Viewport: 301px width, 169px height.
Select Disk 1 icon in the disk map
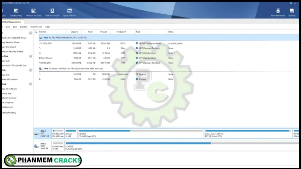click(37, 134)
